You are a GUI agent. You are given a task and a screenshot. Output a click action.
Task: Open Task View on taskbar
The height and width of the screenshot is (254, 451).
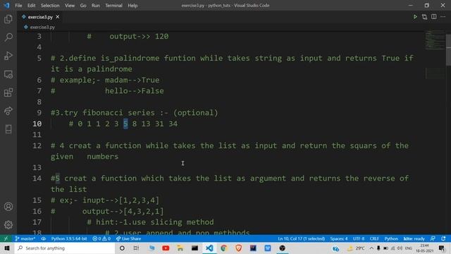pos(136,248)
